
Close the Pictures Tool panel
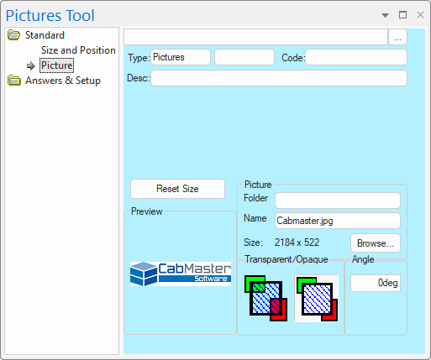pos(420,15)
